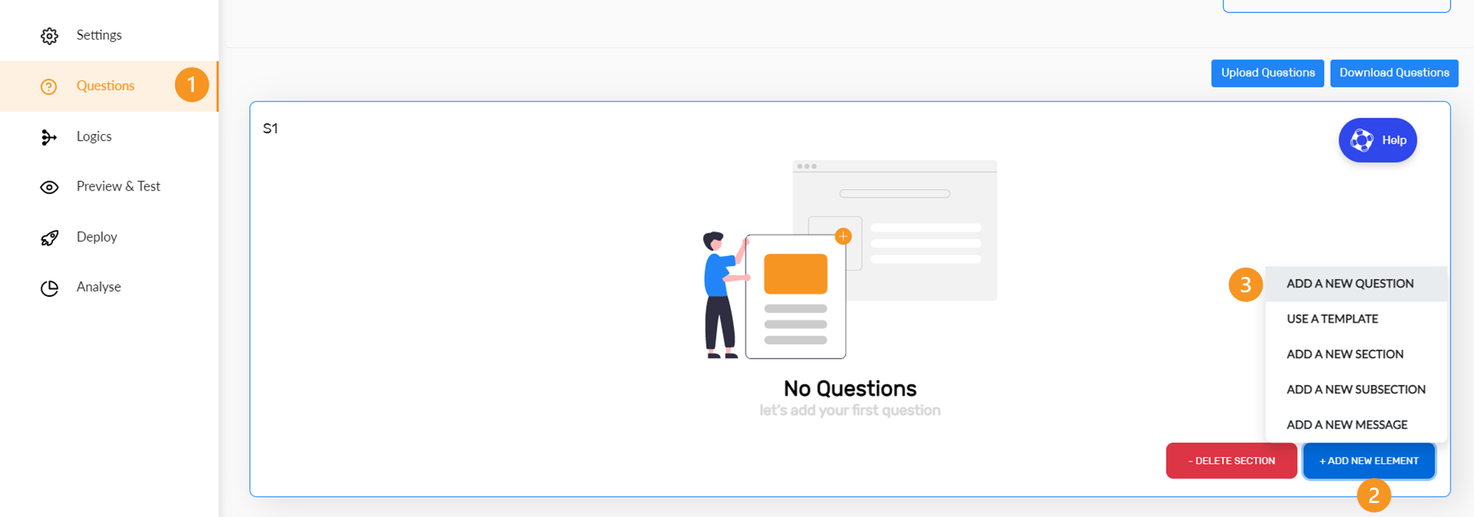The height and width of the screenshot is (517, 1474).
Task: Go to the Logics sidebar item
Action: [109, 136]
